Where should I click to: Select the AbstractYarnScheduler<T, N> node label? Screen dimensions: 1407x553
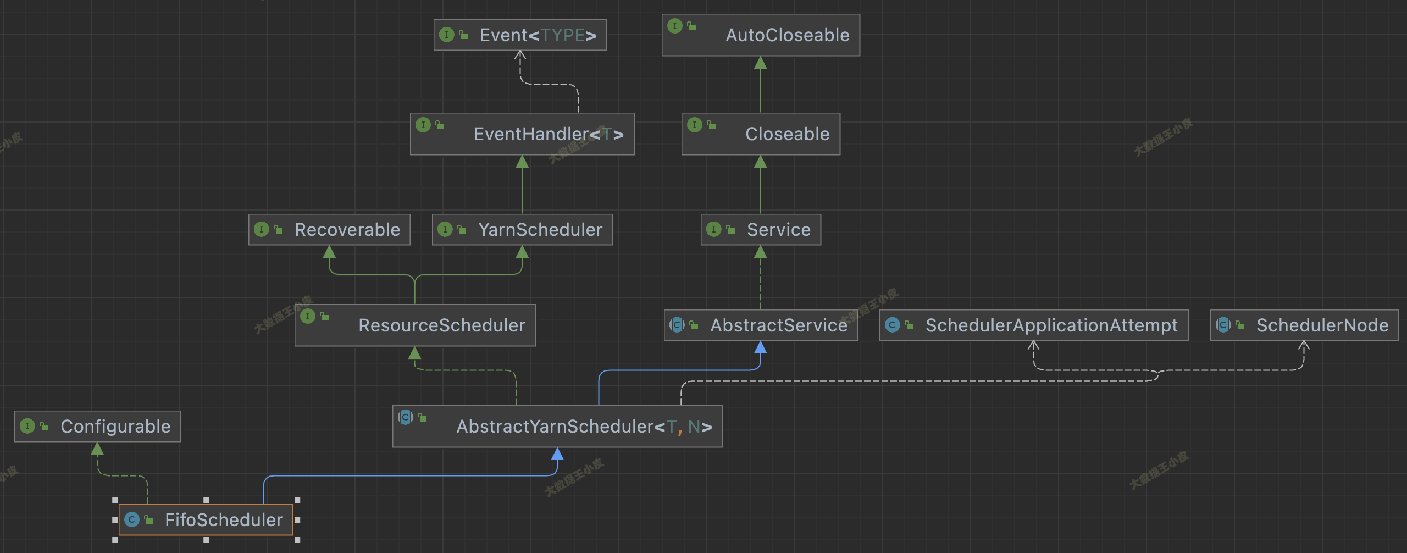[x=584, y=427]
